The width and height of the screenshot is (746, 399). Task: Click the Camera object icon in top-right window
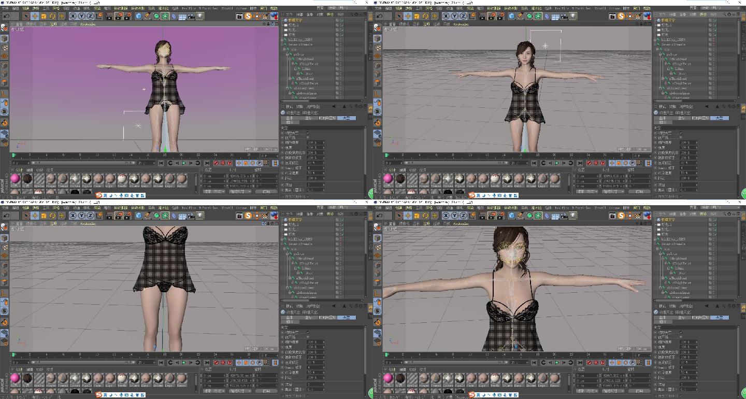(564, 16)
